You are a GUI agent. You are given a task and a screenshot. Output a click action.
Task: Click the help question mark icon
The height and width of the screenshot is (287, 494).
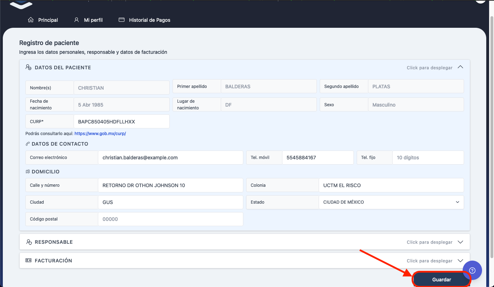point(472,270)
